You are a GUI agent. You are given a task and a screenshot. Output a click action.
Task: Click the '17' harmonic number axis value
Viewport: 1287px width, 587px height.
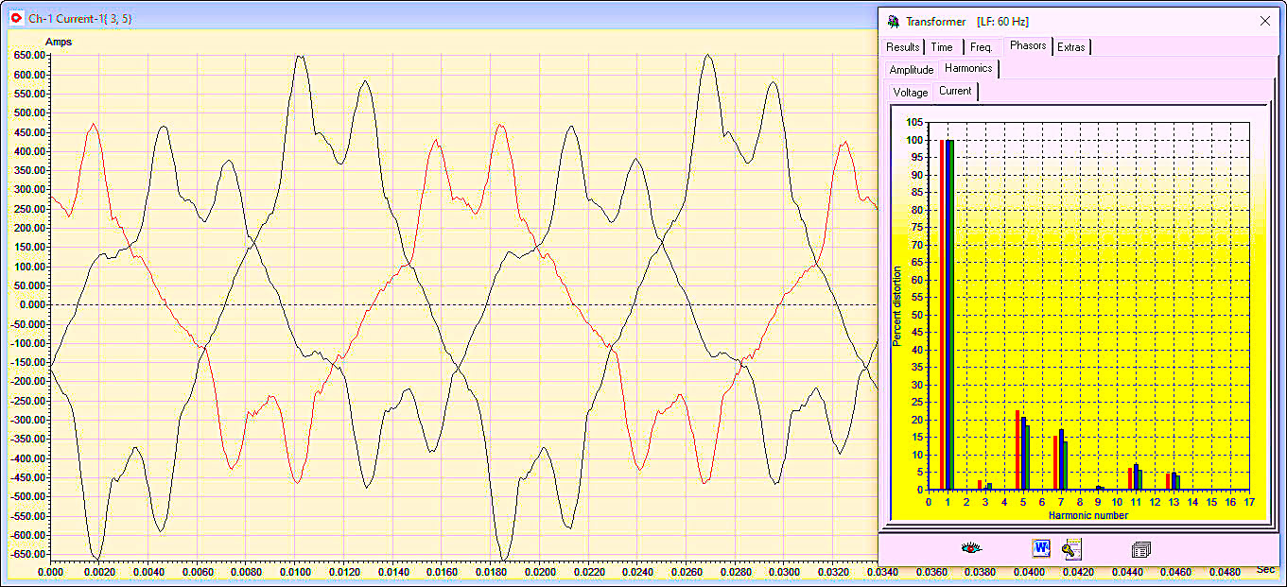click(x=1249, y=502)
